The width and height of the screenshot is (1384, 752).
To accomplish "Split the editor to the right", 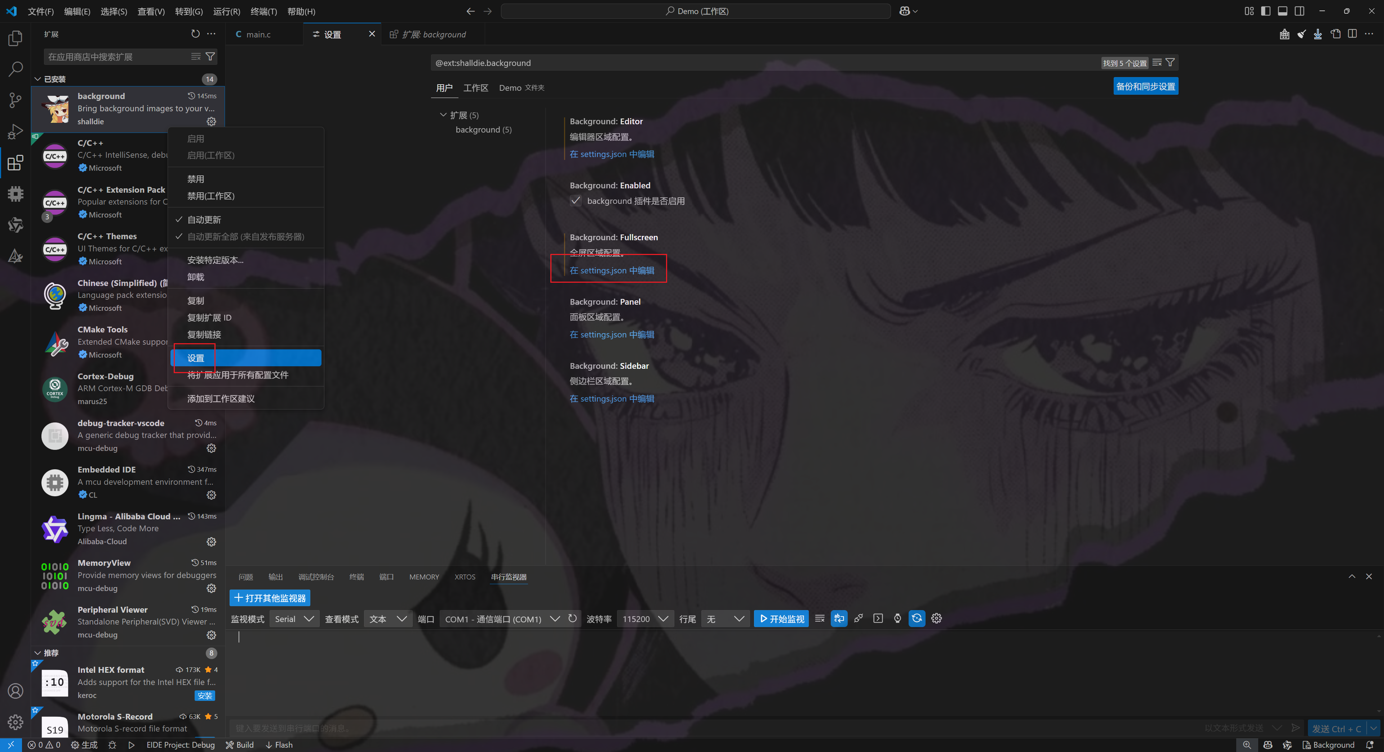I will coord(1352,34).
